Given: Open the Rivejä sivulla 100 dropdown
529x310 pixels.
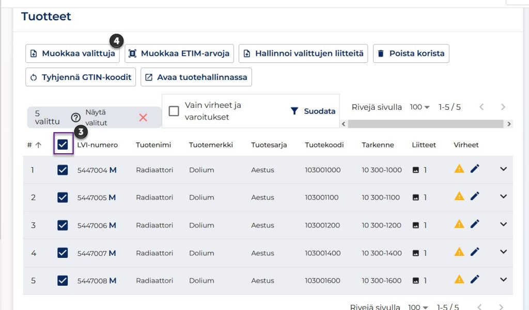Looking at the screenshot, I should point(419,107).
